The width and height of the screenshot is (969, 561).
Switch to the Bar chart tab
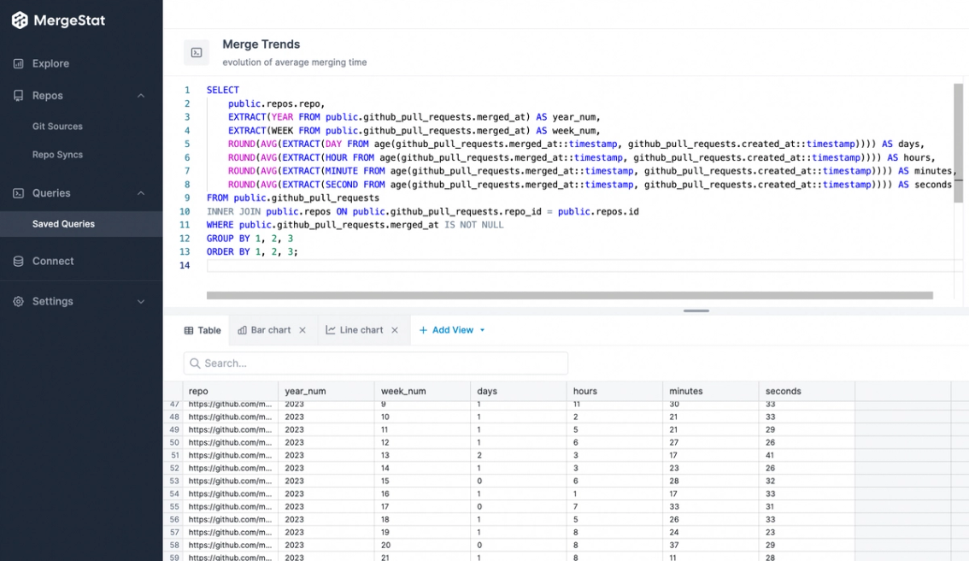click(x=267, y=329)
